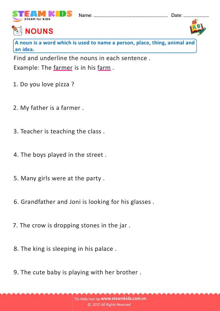Click the pencil and paper icon
This screenshot has width=220, height=311.
coord(17,30)
